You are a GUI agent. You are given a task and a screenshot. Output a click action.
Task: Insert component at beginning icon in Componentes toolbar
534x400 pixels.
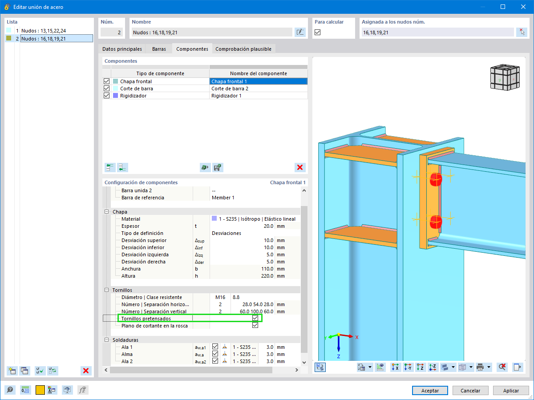110,167
